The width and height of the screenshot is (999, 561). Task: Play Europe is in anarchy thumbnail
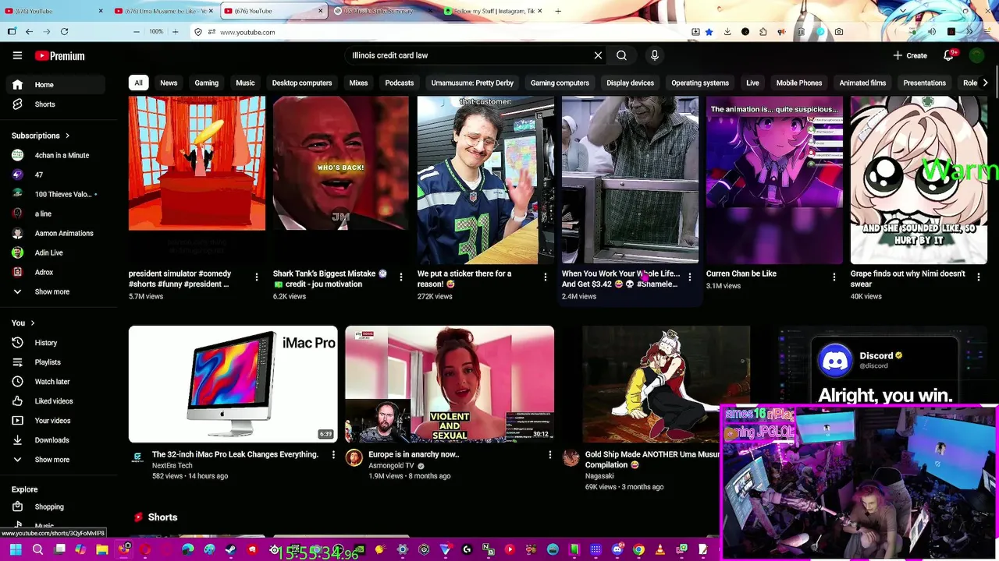(x=450, y=384)
